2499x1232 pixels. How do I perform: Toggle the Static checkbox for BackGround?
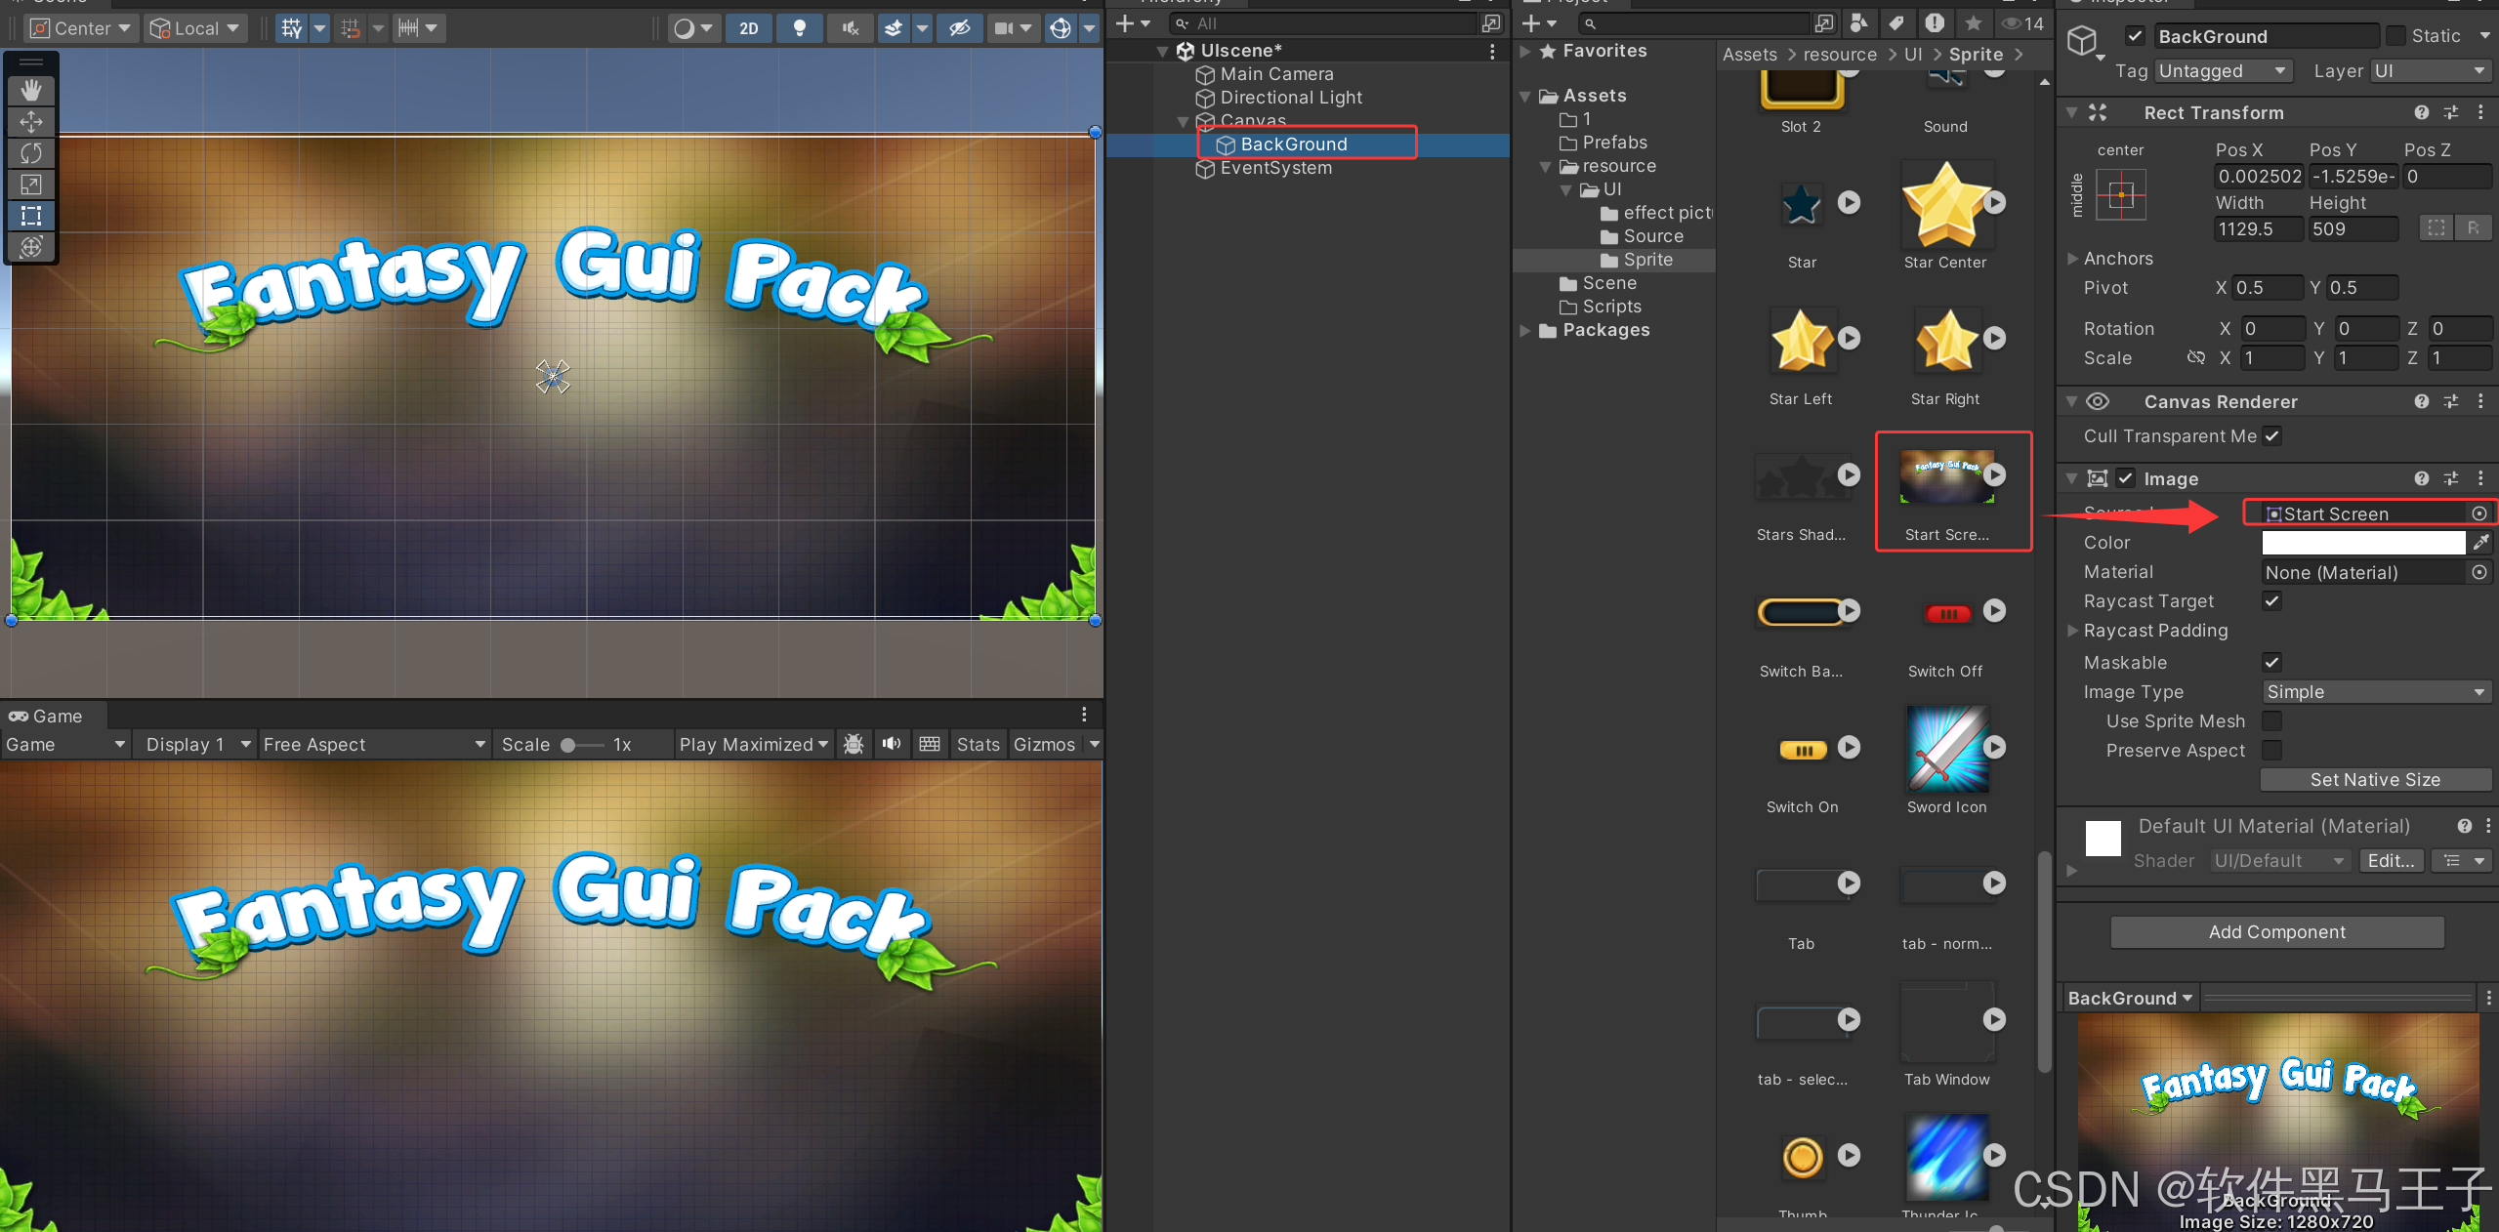click(x=2395, y=36)
